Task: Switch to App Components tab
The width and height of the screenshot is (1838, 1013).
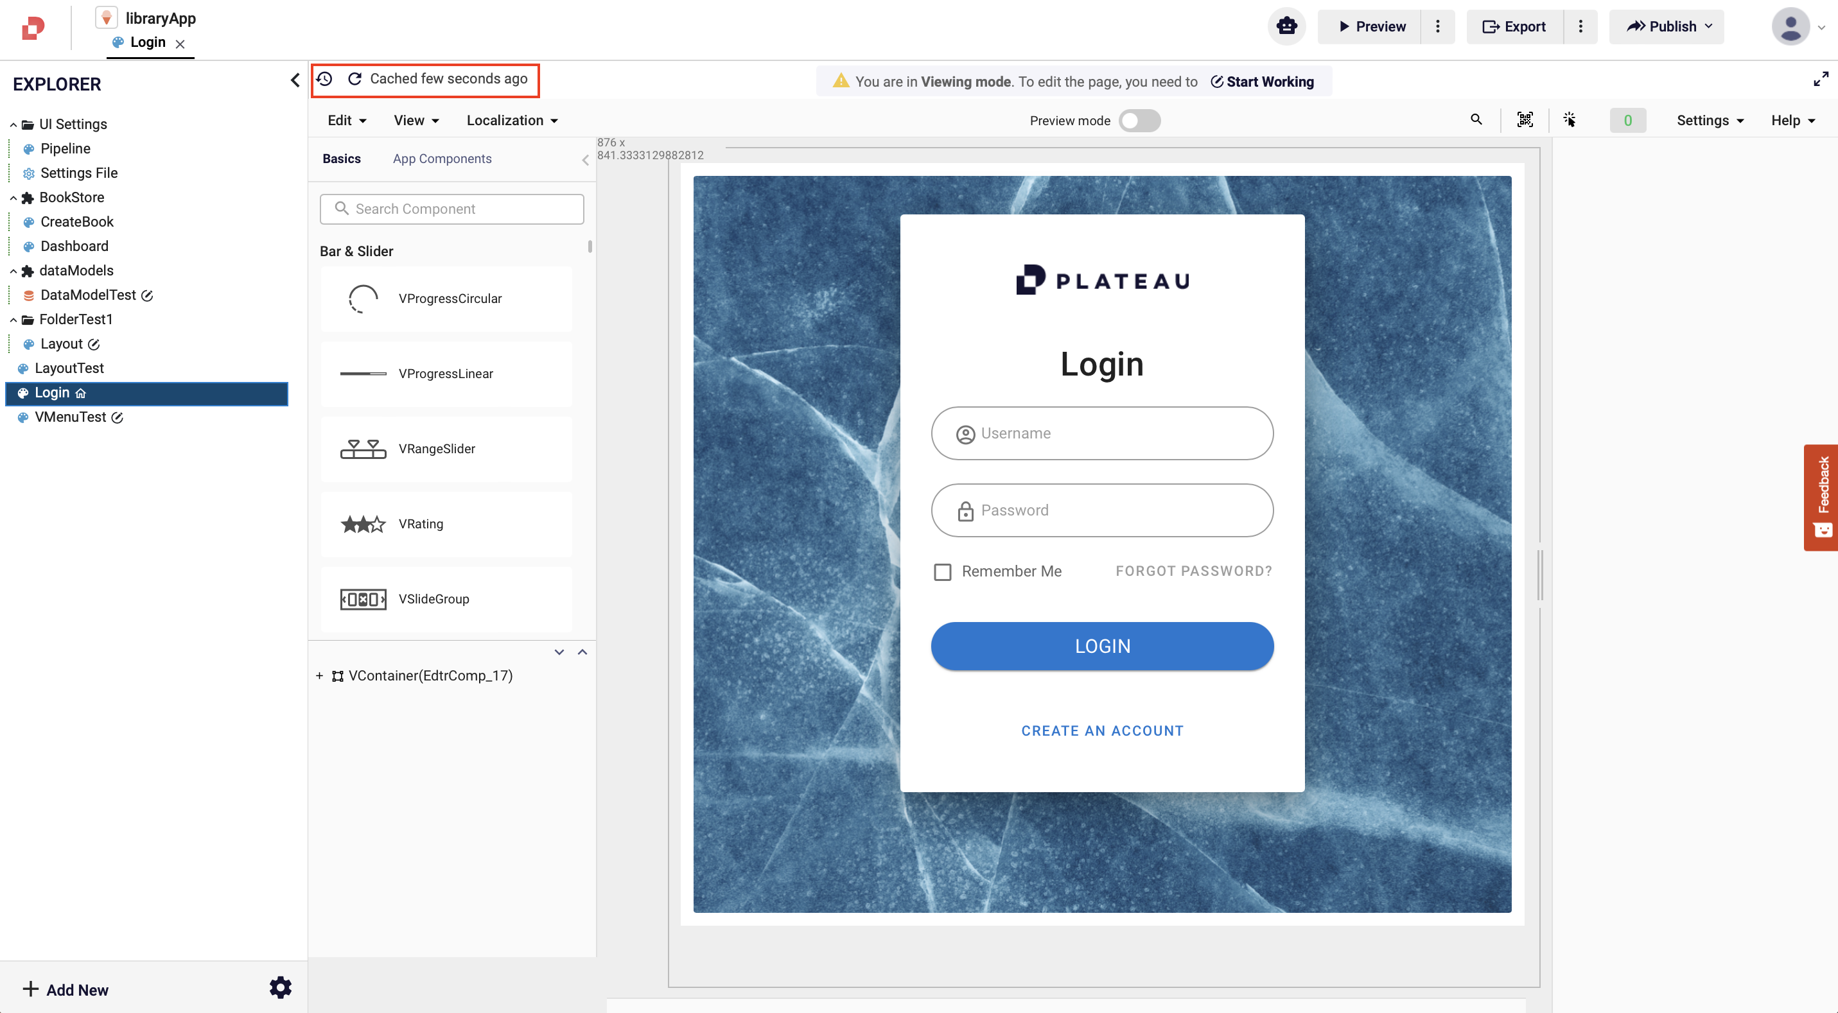Action: point(442,159)
